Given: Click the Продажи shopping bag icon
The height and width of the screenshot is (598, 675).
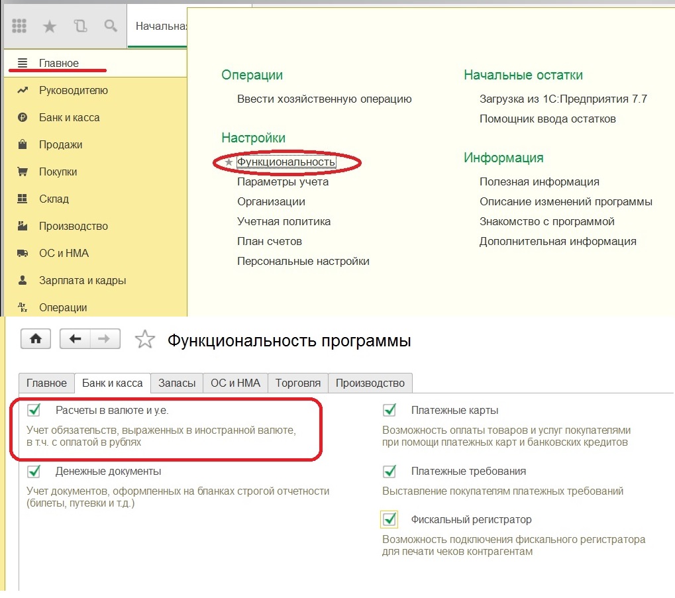Looking at the screenshot, I should 23,144.
